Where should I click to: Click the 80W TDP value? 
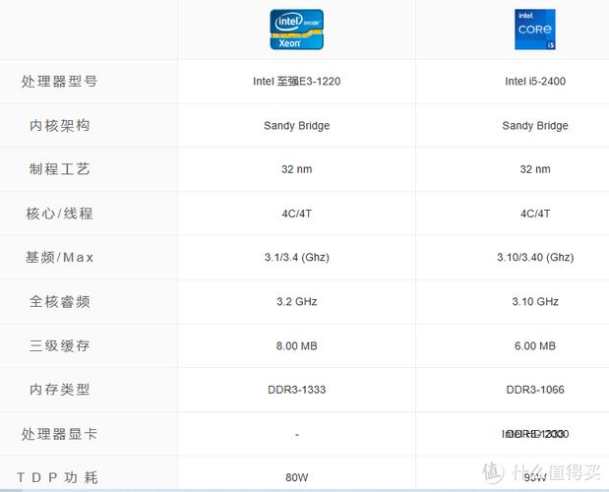click(x=297, y=477)
